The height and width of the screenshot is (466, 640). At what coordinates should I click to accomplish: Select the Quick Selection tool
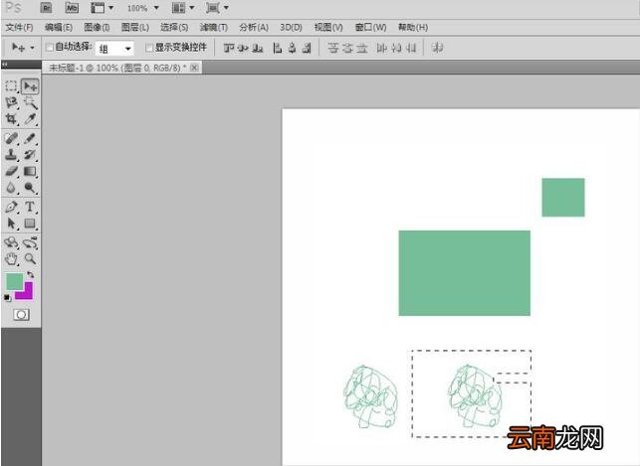[30, 102]
